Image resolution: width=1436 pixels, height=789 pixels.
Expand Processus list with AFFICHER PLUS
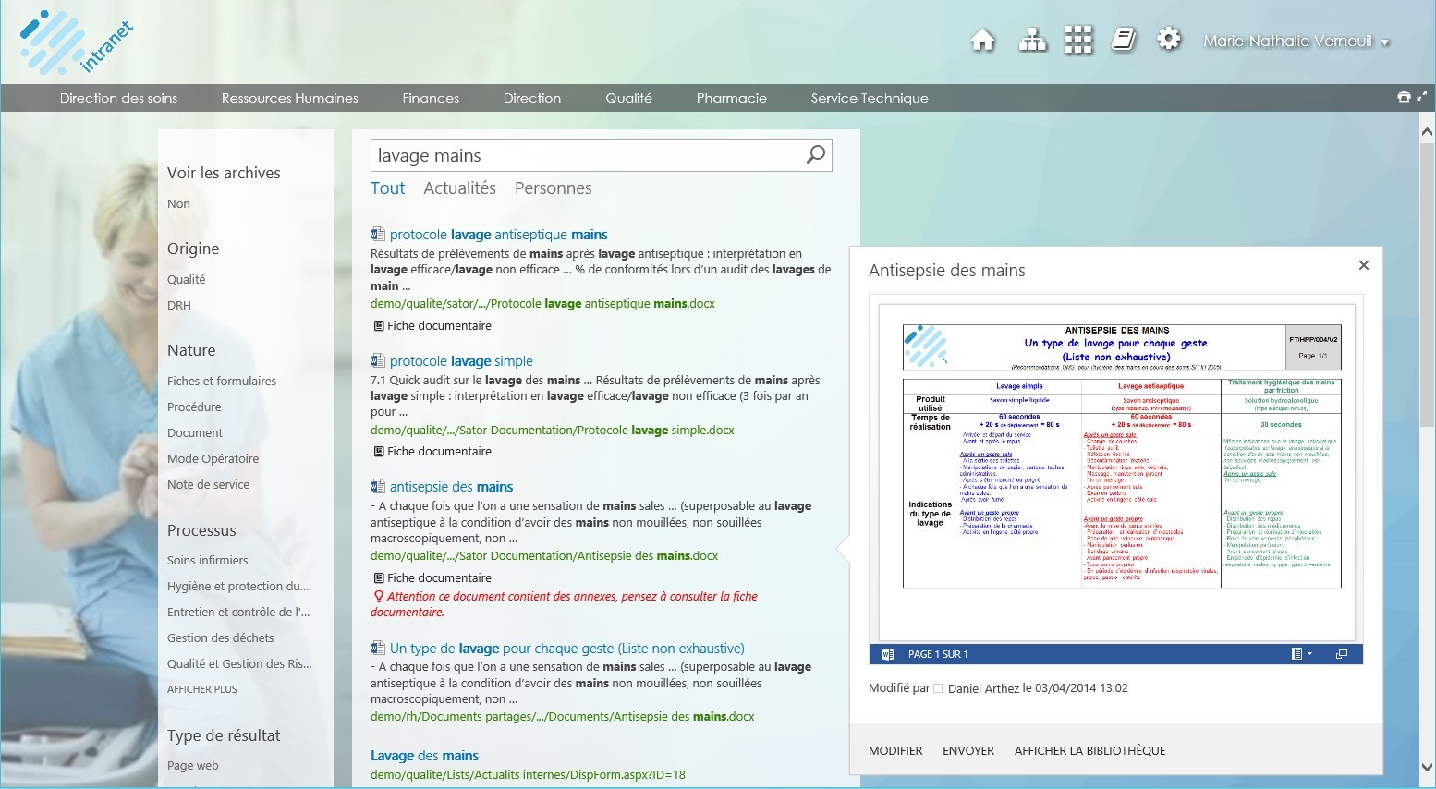click(x=201, y=689)
